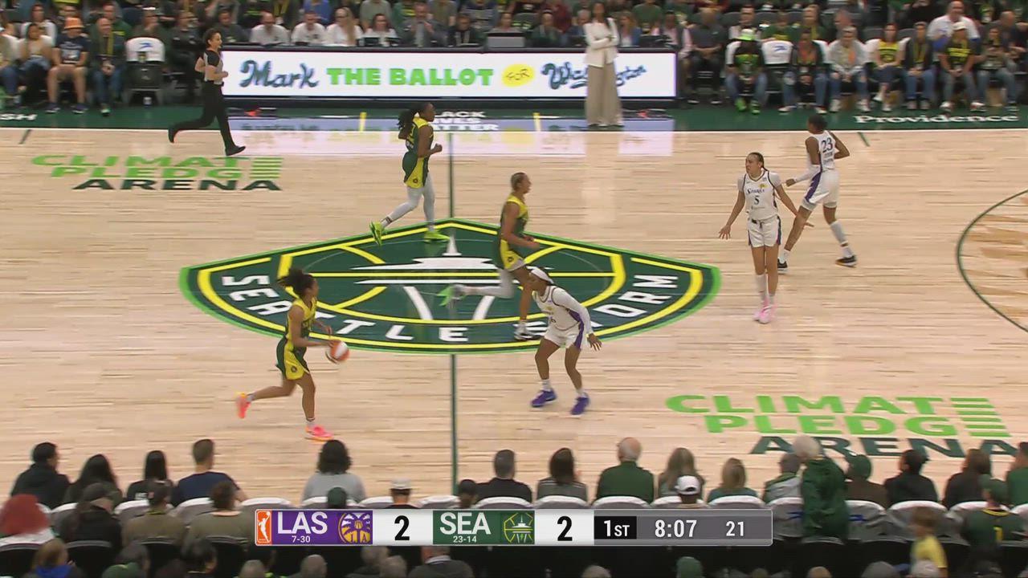The image size is (1028, 578).
Task: Click the LAS score of 2
Action: (402, 527)
